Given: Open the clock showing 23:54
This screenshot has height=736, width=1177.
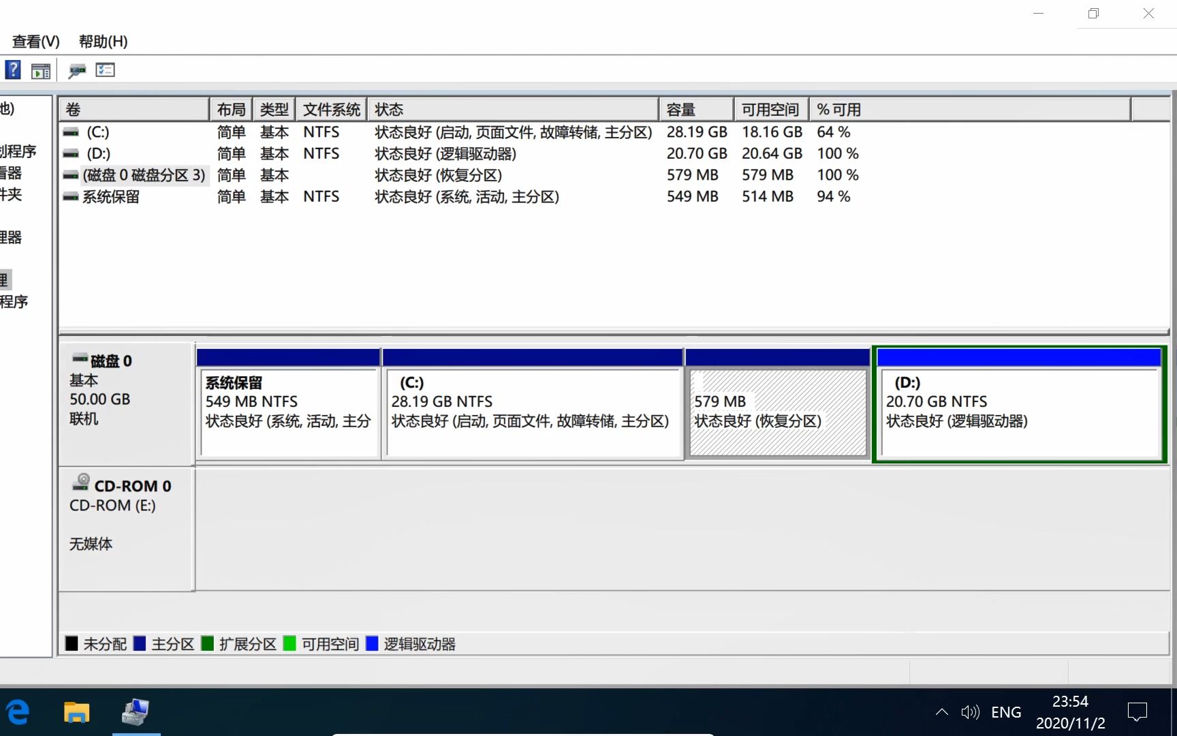Looking at the screenshot, I should (x=1071, y=712).
